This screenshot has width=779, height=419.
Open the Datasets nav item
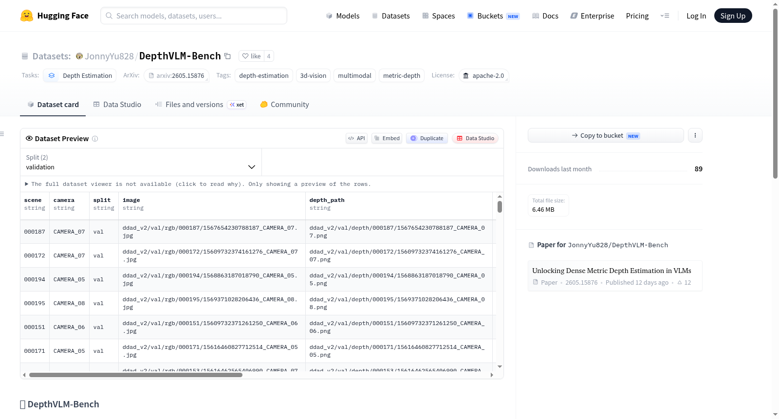390,16
